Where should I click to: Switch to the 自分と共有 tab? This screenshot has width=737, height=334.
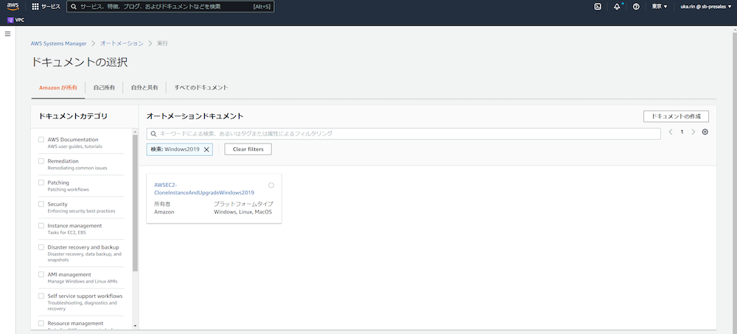(x=144, y=88)
